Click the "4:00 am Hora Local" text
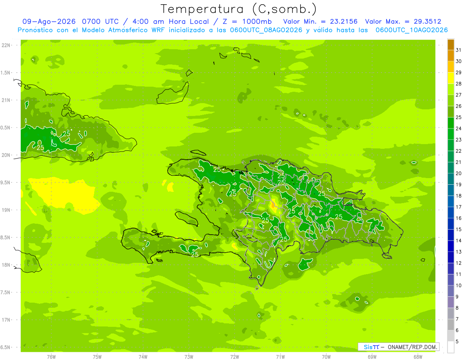This screenshot has width=469, height=362. tap(171, 21)
